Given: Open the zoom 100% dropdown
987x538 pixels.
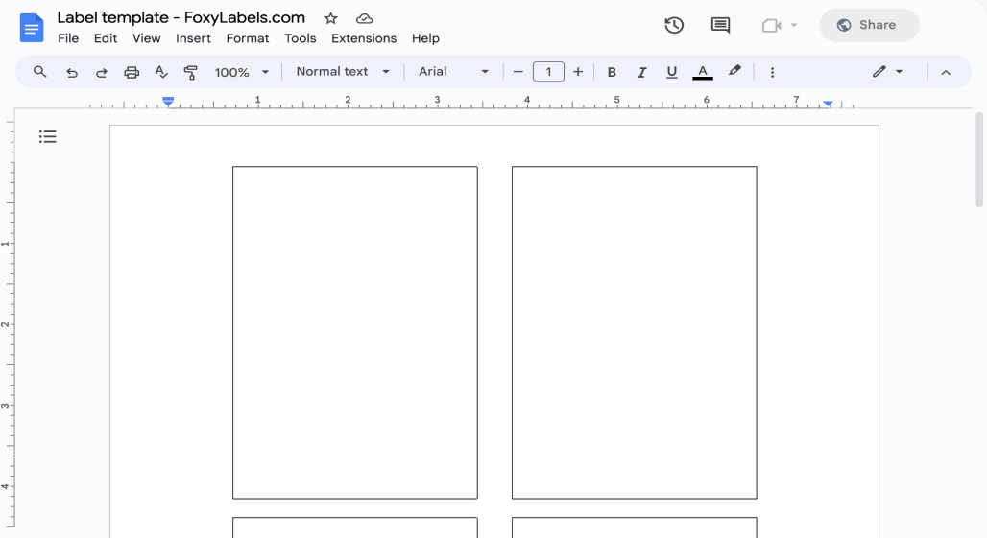Looking at the screenshot, I should (242, 72).
